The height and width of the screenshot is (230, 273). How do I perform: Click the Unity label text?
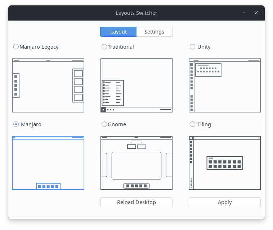[204, 47]
